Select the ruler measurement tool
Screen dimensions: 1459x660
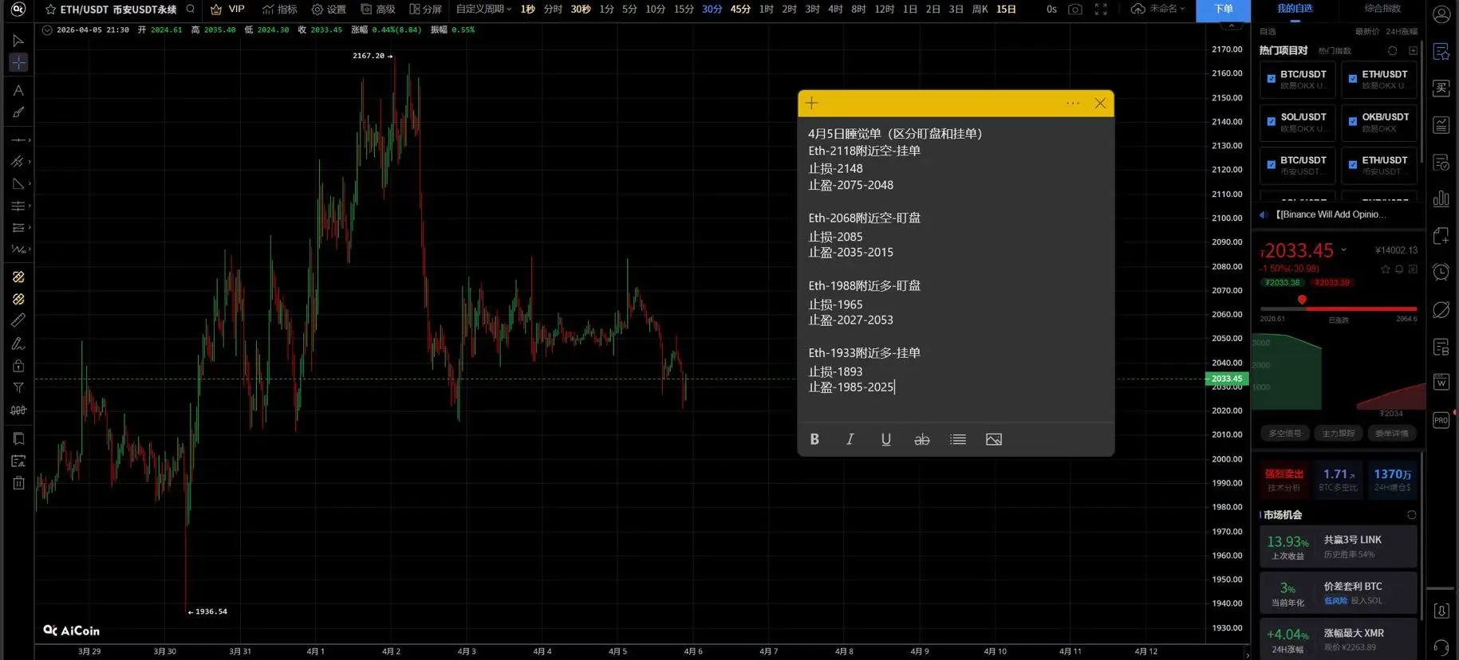[18, 320]
